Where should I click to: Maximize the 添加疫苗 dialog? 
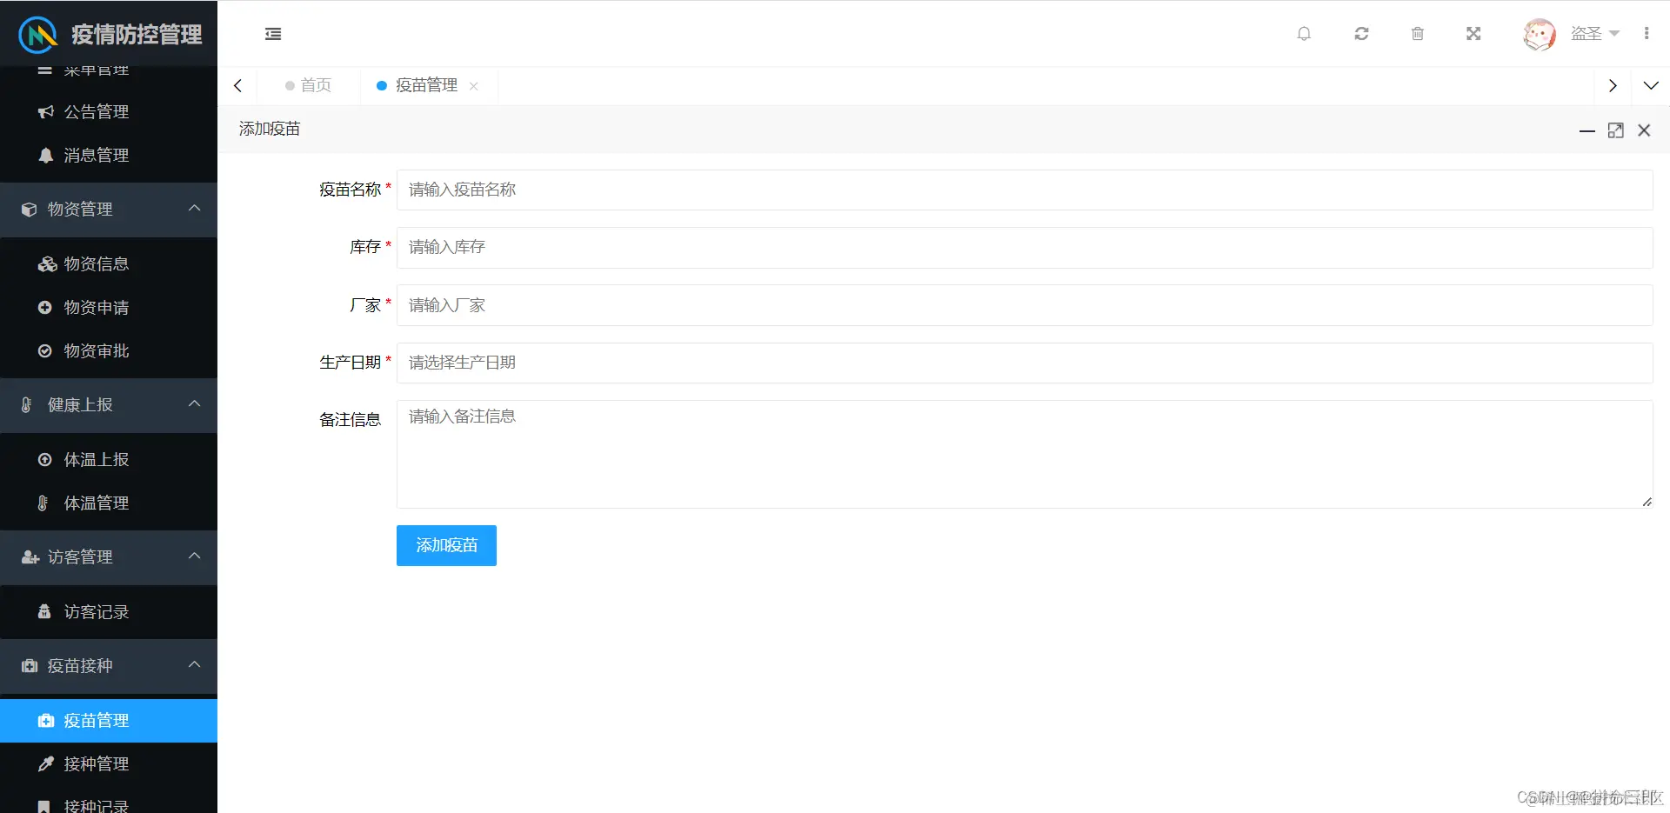[1616, 130]
